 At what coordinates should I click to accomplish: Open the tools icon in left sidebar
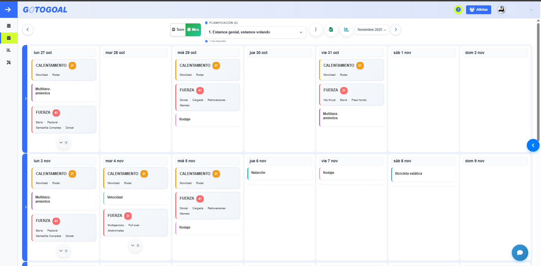coord(9,62)
